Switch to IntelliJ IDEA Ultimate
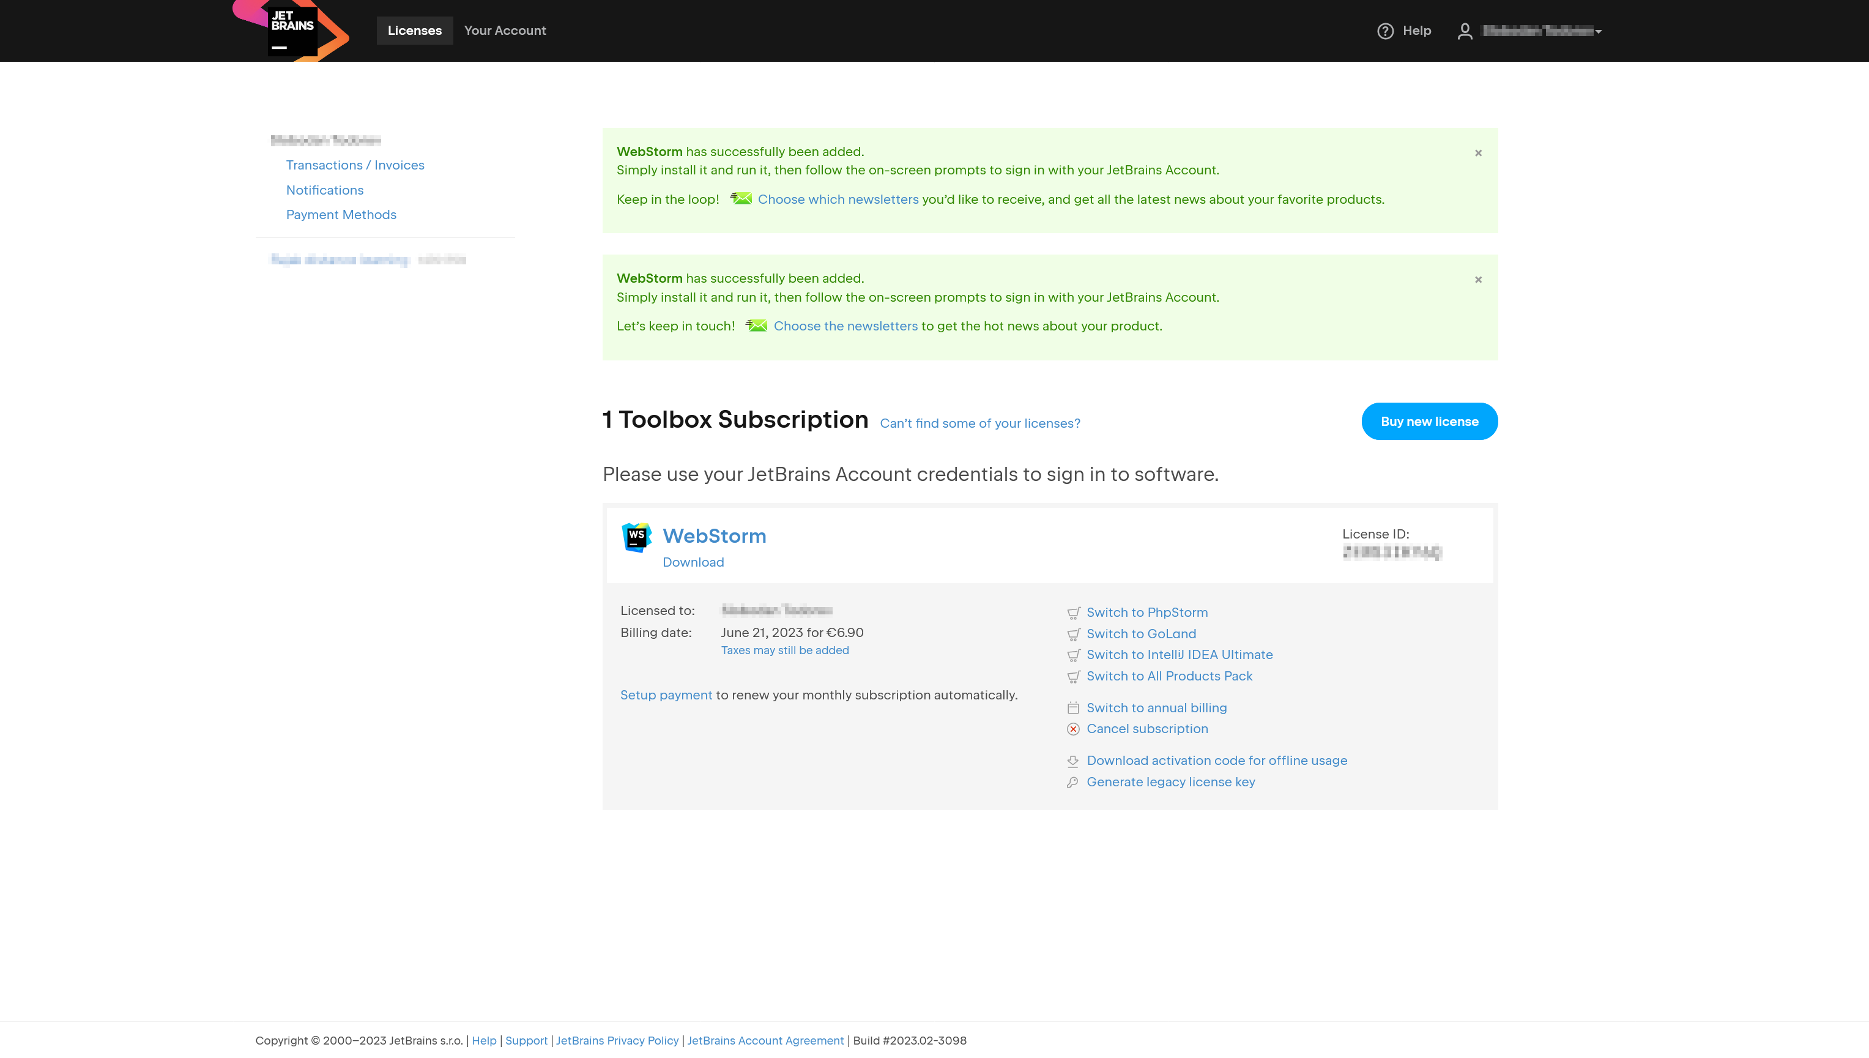Screen dimensions: 1869x1058 pyautogui.click(x=1179, y=655)
